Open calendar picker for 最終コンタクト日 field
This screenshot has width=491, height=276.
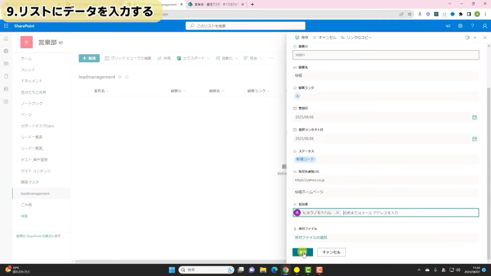click(x=474, y=139)
